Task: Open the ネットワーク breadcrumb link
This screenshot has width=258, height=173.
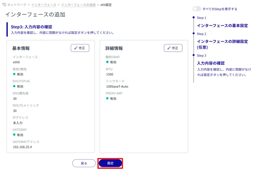Action: [x=17, y=5]
